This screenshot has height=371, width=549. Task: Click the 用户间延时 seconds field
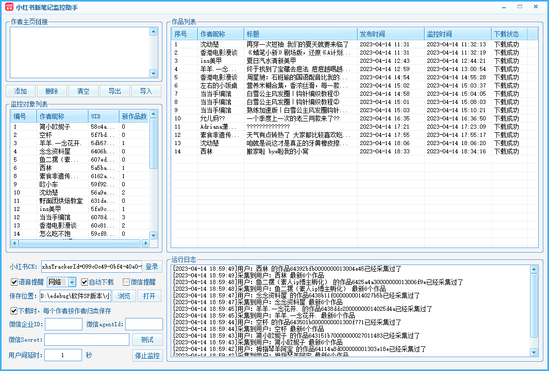pos(63,355)
